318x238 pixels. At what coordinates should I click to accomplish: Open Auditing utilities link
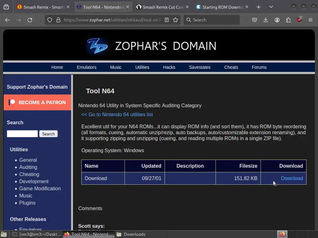coord(28,167)
